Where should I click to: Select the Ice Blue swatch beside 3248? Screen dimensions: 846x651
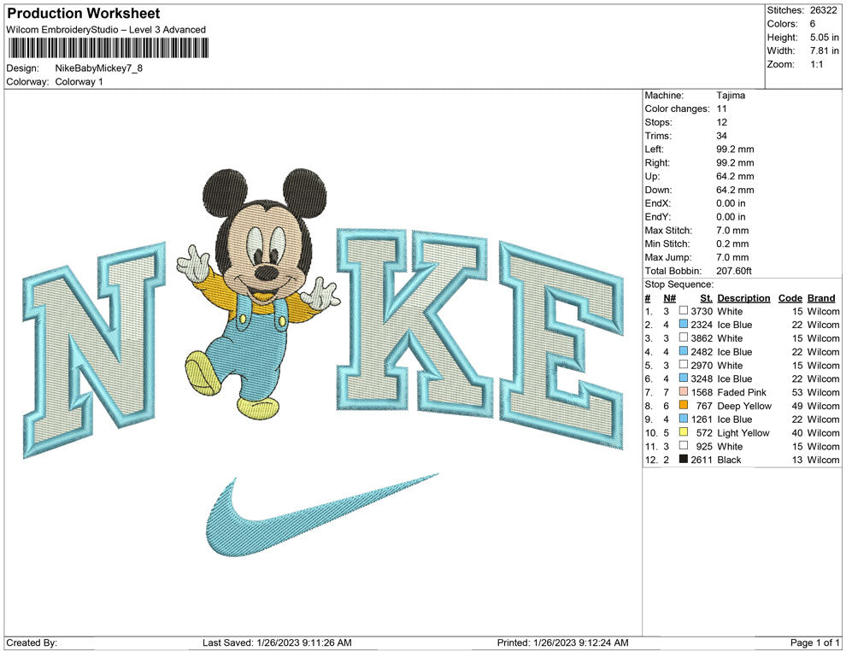pos(683,378)
